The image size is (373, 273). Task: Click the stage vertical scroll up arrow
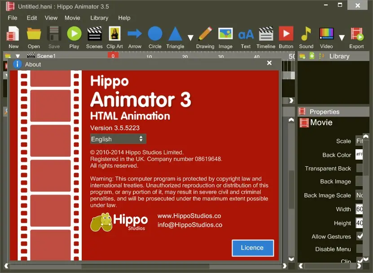[x=291, y=120]
